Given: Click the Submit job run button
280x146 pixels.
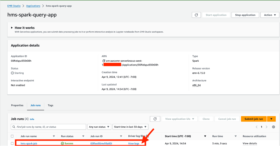Looking at the screenshot, I should click(x=254, y=119).
